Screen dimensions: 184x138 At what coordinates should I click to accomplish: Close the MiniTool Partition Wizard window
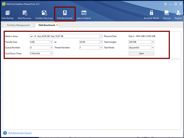pos(181,4)
